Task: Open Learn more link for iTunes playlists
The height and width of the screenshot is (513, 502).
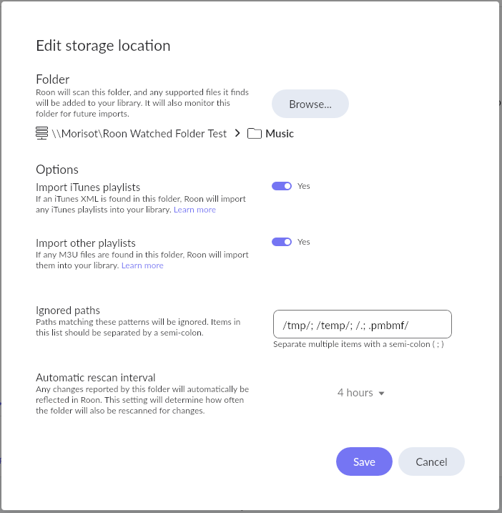Action: [195, 210]
